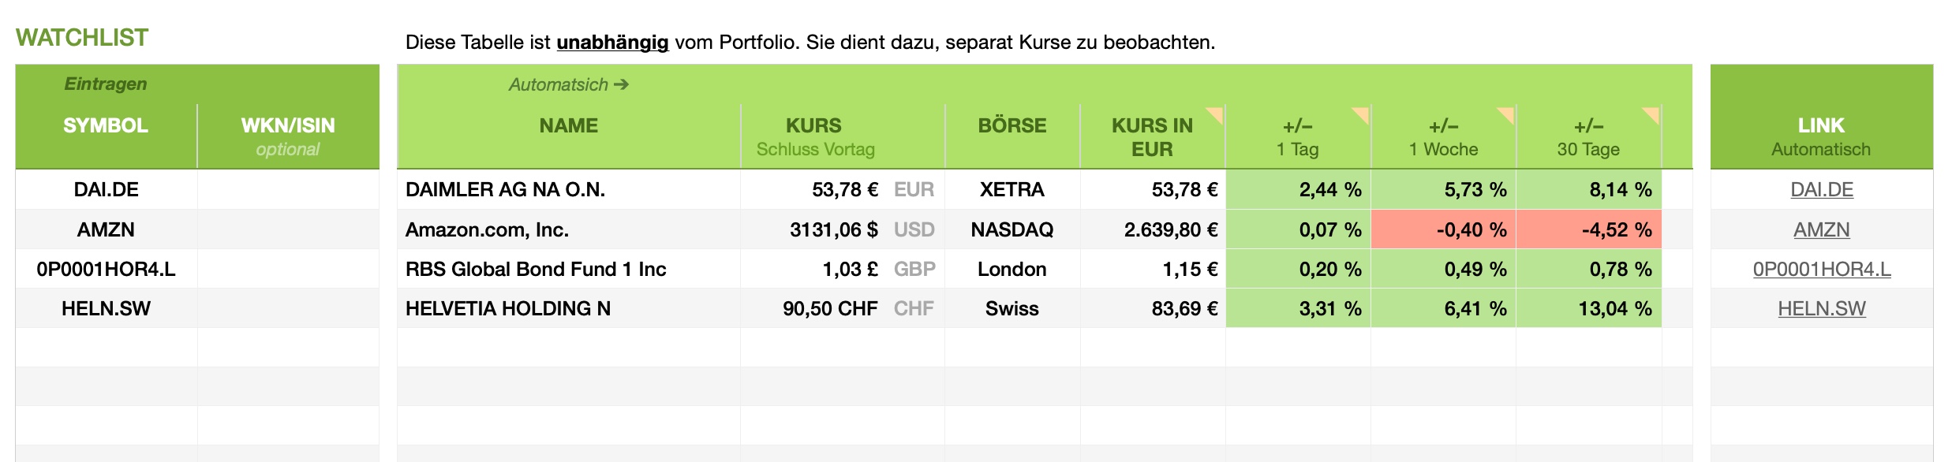Click the NAME column header
This screenshot has height=462, width=1952.
pyautogui.click(x=568, y=126)
